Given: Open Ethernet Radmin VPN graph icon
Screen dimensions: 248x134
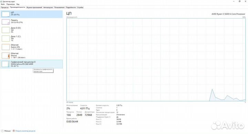Looking at the screenshot, I should tap(6, 47).
